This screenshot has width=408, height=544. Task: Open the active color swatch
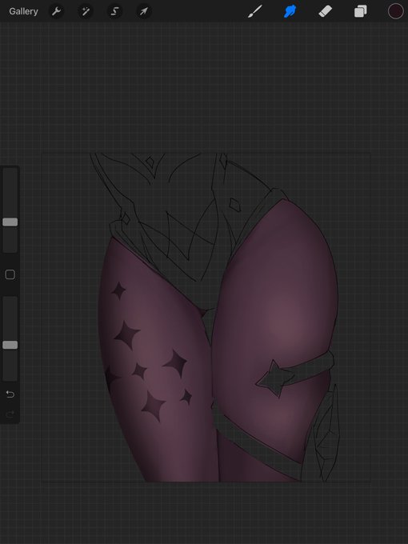395,11
